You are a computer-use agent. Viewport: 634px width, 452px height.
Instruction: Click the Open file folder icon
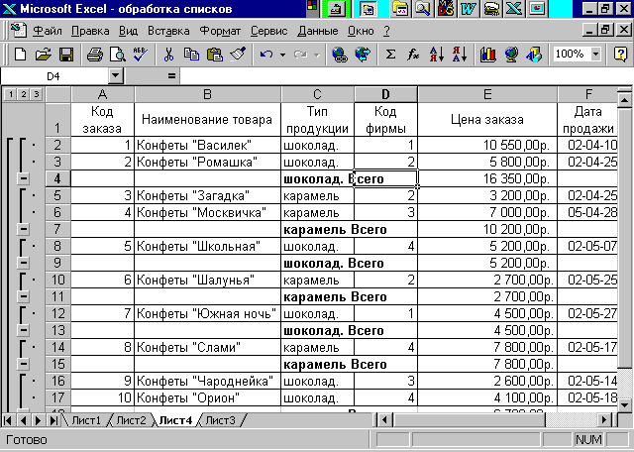43,54
